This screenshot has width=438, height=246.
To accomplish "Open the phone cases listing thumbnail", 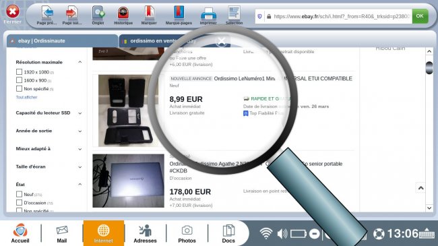I will tap(129, 111).
